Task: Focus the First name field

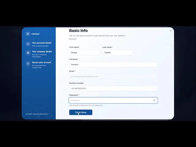Action: tap(85, 52)
